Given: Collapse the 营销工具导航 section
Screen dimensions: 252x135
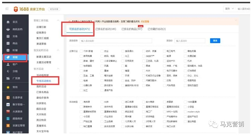Looking at the screenshot, I should [58, 20].
